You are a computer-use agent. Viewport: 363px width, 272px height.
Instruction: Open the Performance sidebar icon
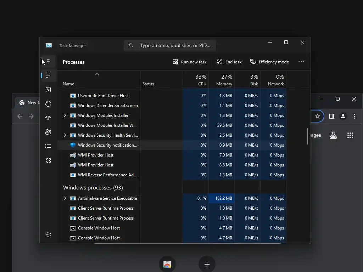coord(48,90)
